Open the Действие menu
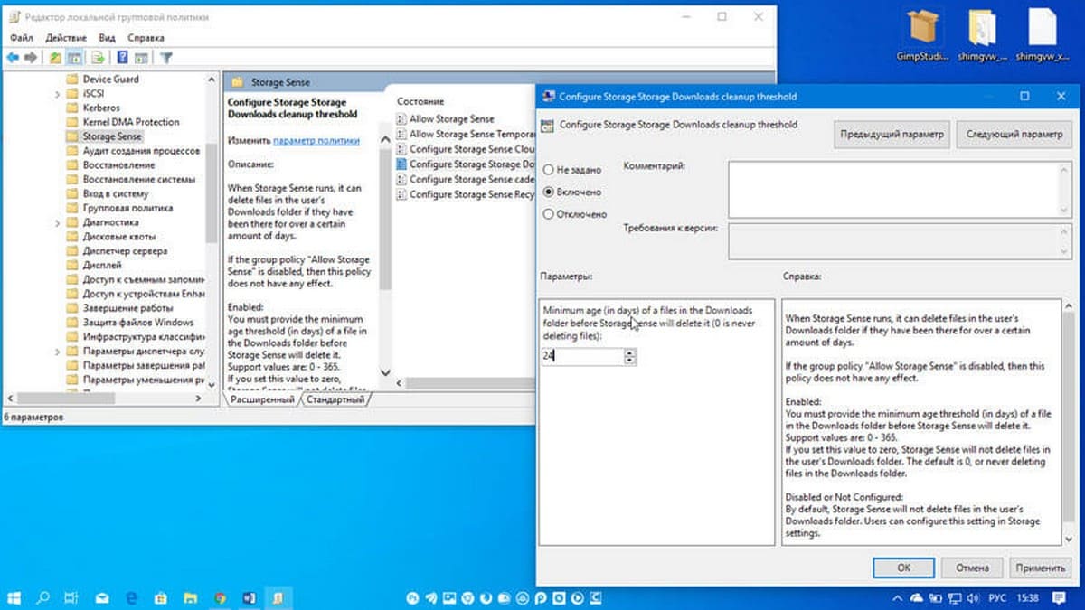Image resolution: width=1085 pixels, height=610 pixels. click(x=65, y=38)
